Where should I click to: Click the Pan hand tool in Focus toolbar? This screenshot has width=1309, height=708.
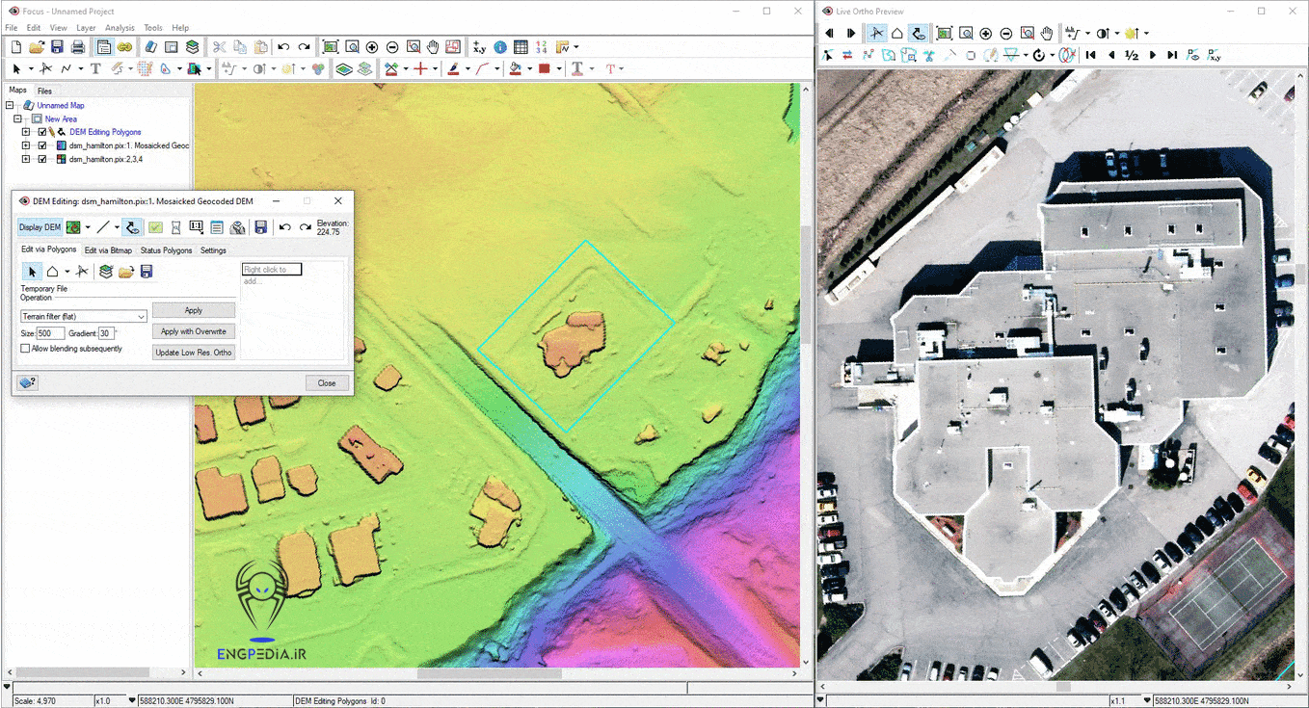pos(433,47)
